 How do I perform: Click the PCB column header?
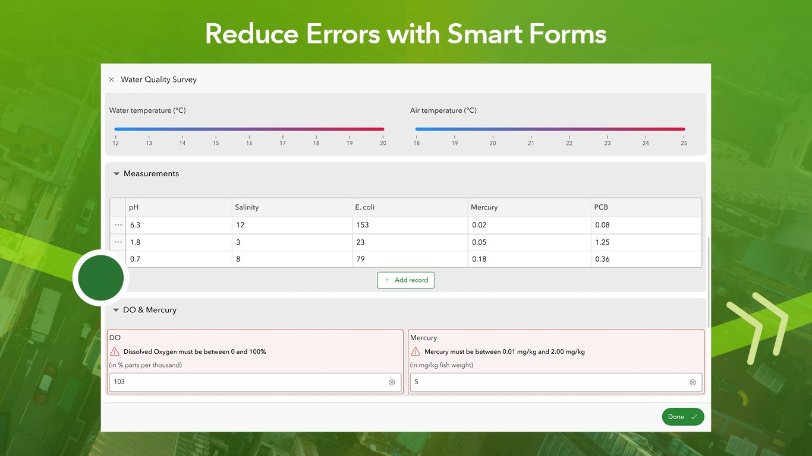click(646, 207)
